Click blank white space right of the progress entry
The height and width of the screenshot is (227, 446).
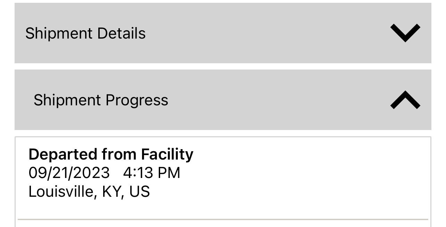tap(313, 173)
